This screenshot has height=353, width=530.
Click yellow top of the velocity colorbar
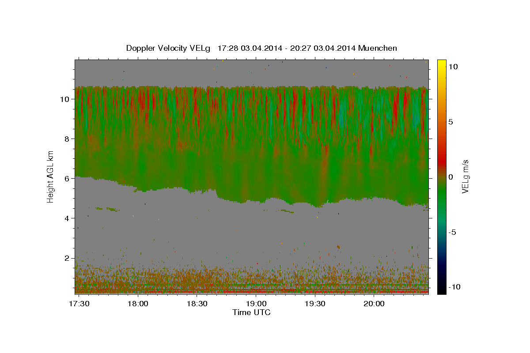click(x=441, y=63)
